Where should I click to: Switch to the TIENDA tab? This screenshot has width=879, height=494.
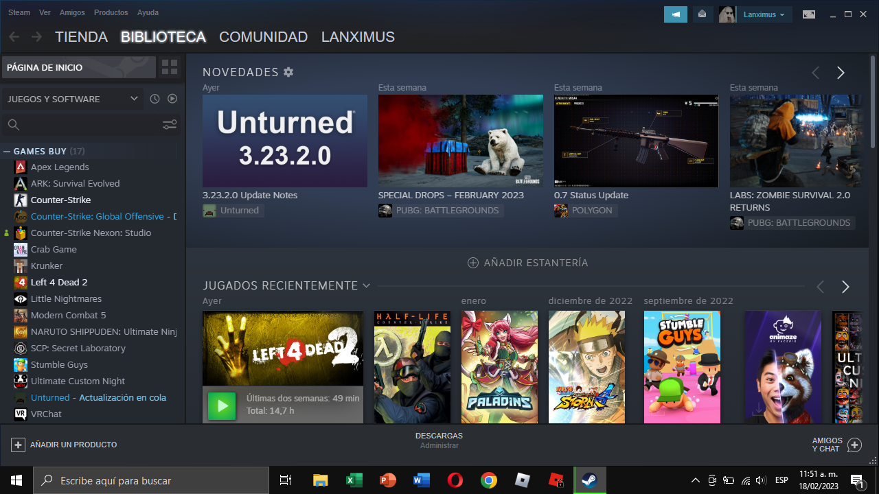tap(81, 37)
